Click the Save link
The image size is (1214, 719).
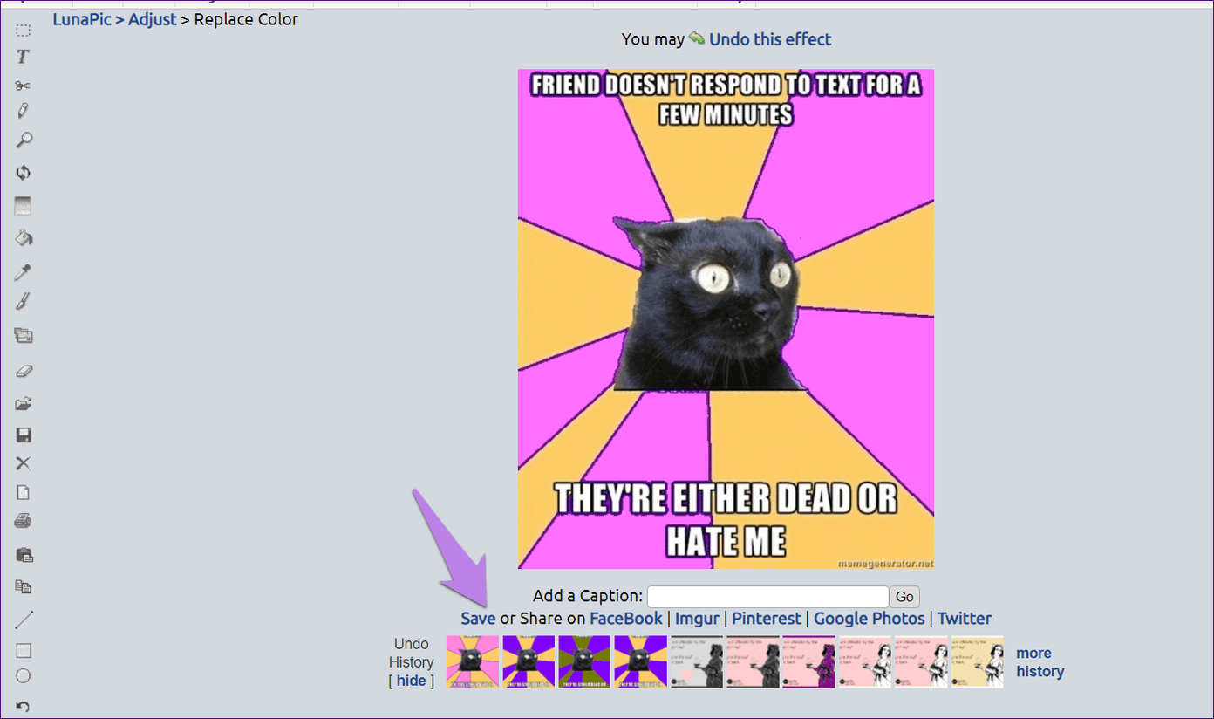478,619
